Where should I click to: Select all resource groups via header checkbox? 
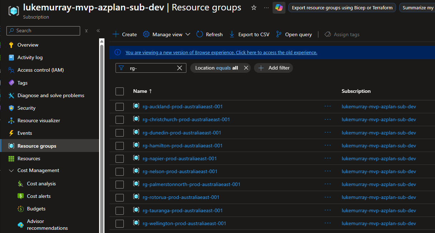pos(119,91)
